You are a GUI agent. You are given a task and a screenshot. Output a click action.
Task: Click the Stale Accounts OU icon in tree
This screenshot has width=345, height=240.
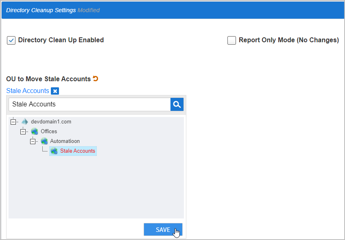coord(54,151)
